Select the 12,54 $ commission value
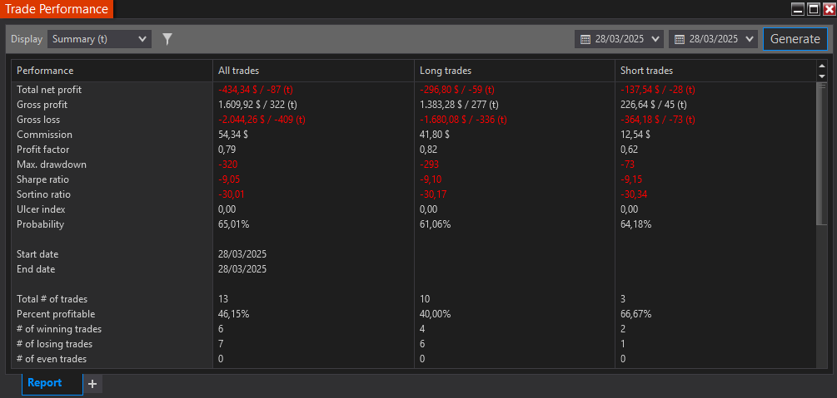 [x=635, y=135]
